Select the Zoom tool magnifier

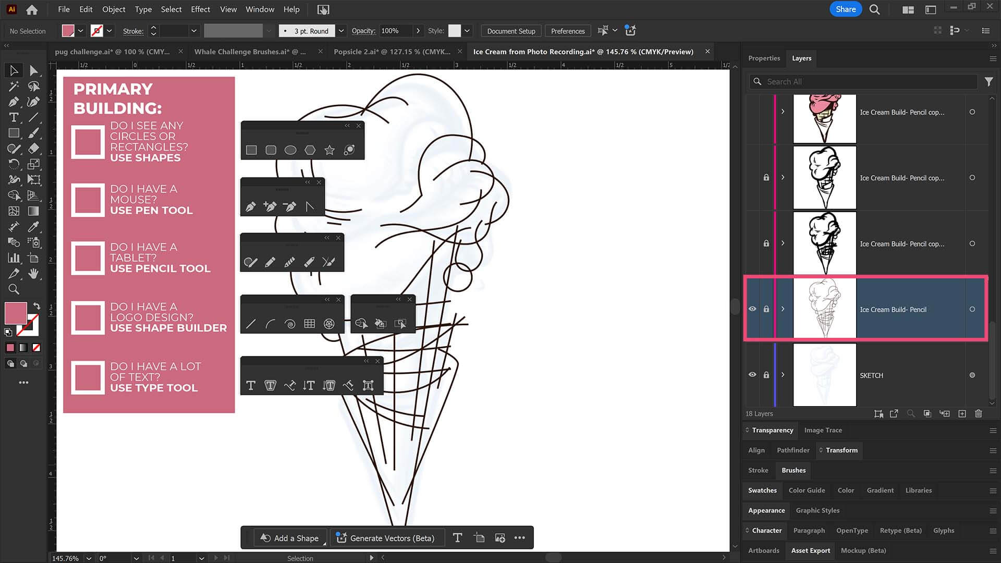click(14, 289)
